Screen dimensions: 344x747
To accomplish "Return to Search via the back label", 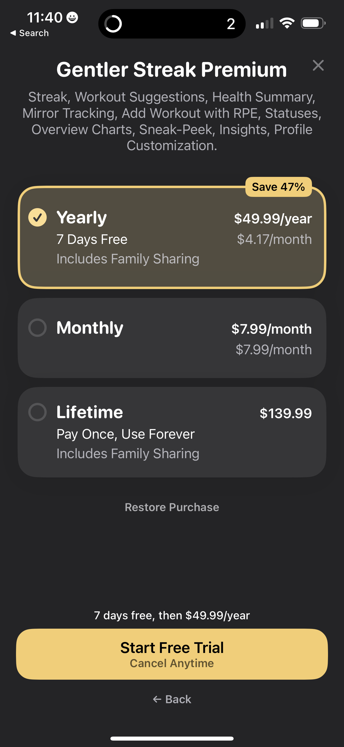I will [30, 33].
